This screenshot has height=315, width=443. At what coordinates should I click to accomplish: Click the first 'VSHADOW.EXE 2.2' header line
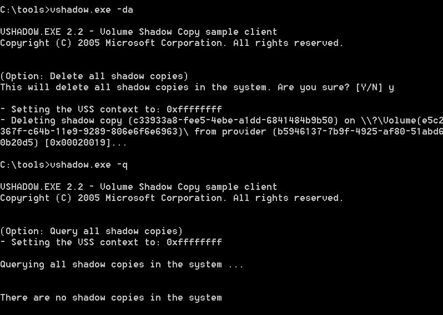coord(138,32)
